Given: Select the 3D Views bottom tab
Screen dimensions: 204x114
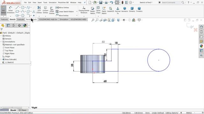Looking at the screenshot, I should pos(22,110).
